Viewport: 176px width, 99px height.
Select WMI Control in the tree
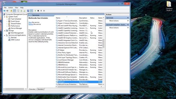pyautogui.click(x=15, y=40)
